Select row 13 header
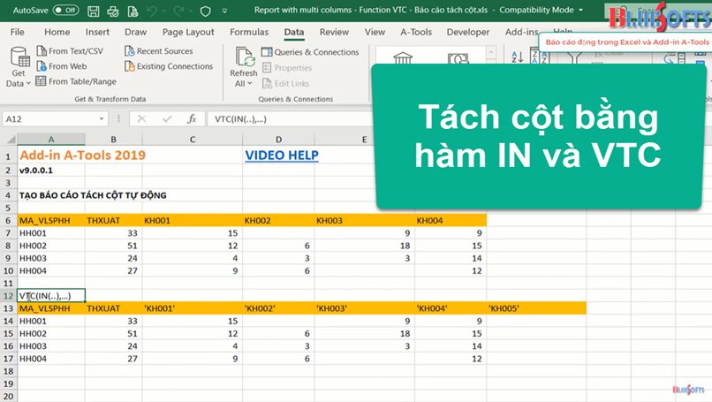 [x=8, y=308]
